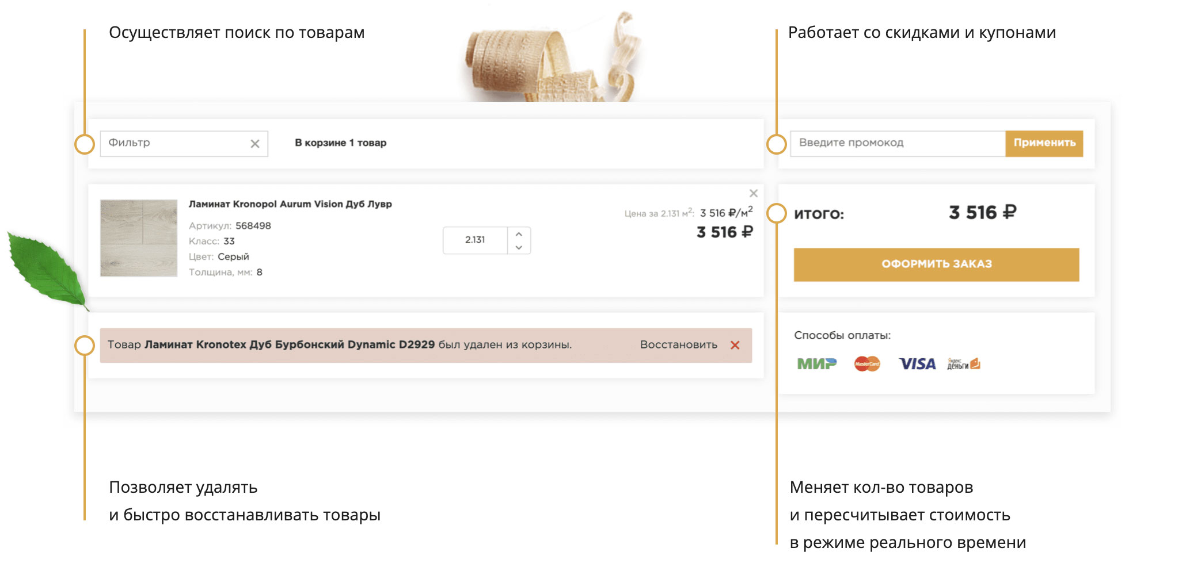The image size is (1186, 575).
Task: Click the VISA payment logo
Action: [x=917, y=364]
